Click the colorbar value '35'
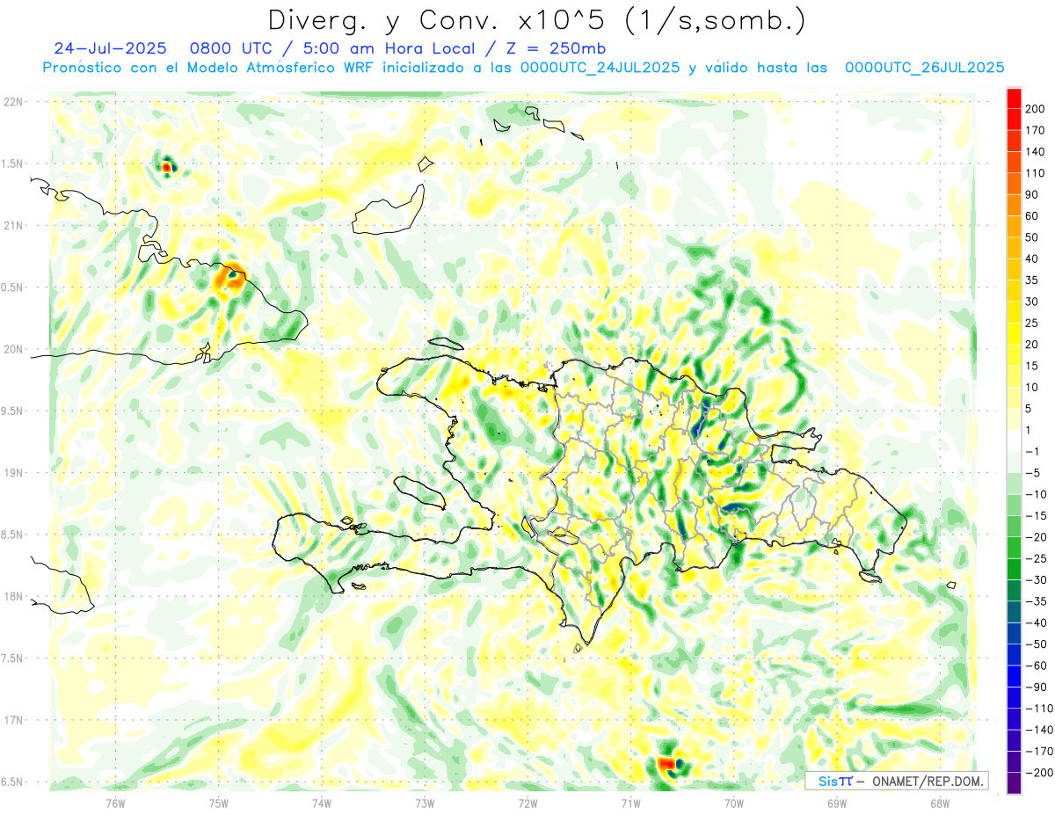1055x815 pixels. (x=1032, y=280)
